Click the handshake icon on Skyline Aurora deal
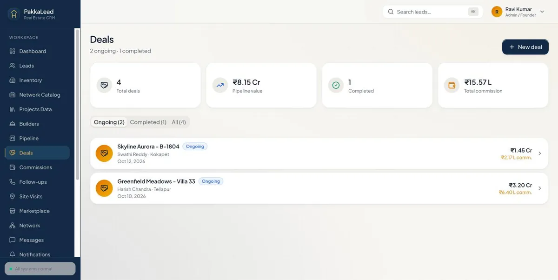 coord(104,153)
